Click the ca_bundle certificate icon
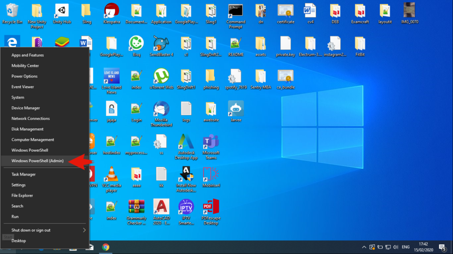Image resolution: width=453 pixels, height=254 pixels. tap(285, 79)
